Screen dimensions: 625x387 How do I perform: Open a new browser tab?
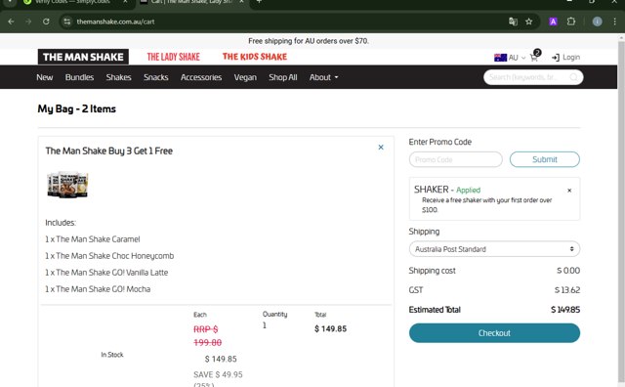pyautogui.click(x=259, y=2)
